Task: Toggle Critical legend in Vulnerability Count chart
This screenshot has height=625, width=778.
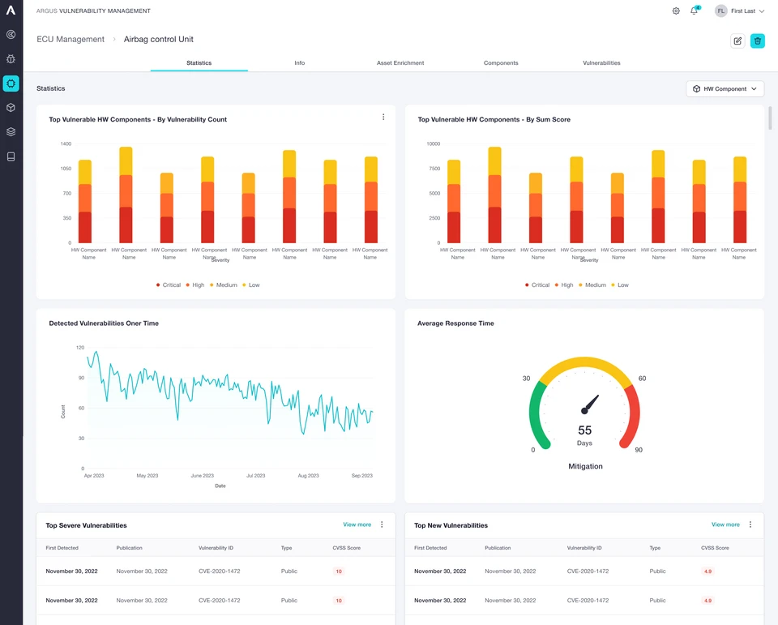Action: click(169, 285)
